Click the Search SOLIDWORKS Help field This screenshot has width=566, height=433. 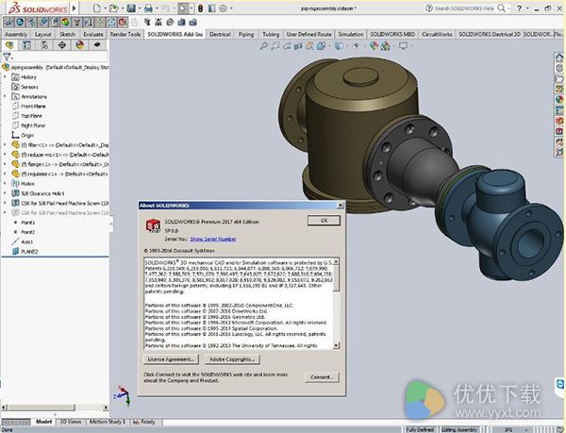(464, 8)
